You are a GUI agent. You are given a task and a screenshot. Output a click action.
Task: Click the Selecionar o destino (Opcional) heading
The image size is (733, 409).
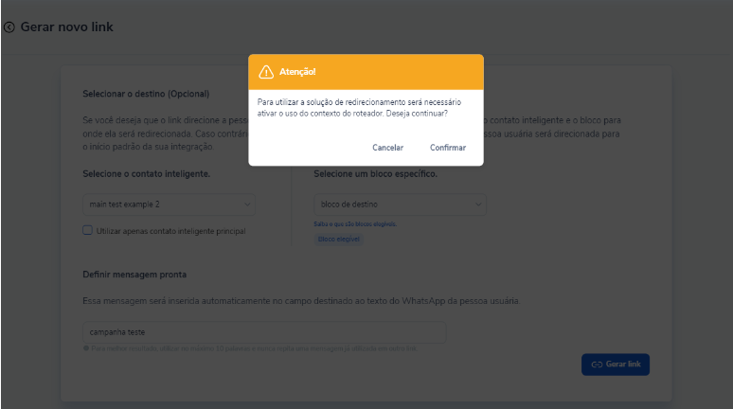146,94
